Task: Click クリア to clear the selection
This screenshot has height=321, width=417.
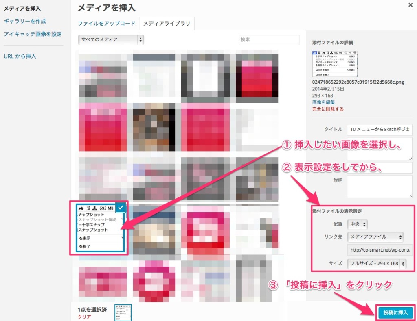Action: tap(84, 317)
